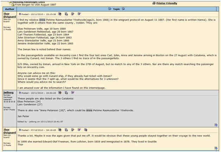Click the line 'Elias Pettersen Velle, age 18 born 1869'

pos(42,29)
